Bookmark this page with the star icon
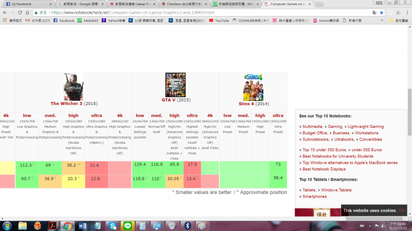Image resolution: width=412 pixels, height=231 pixels. pos(382,13)
